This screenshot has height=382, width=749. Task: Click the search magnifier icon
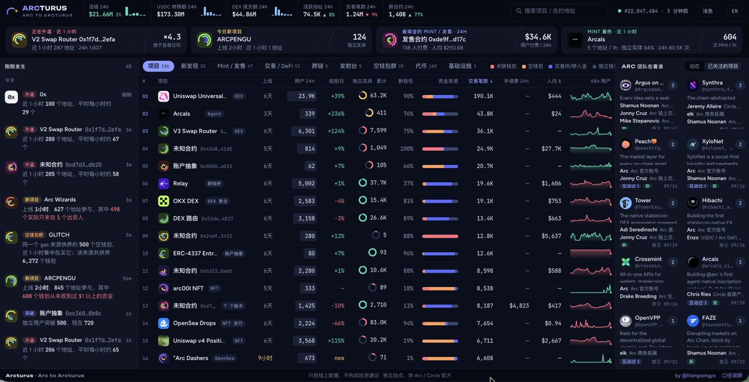pos(519,11)
